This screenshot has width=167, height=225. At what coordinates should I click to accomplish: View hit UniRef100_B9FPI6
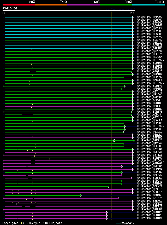click(150, 140)
